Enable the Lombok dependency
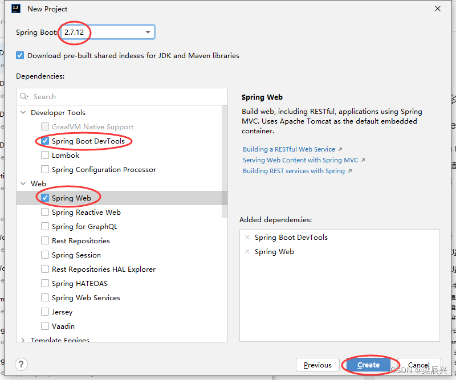 (x=45, y=156)
